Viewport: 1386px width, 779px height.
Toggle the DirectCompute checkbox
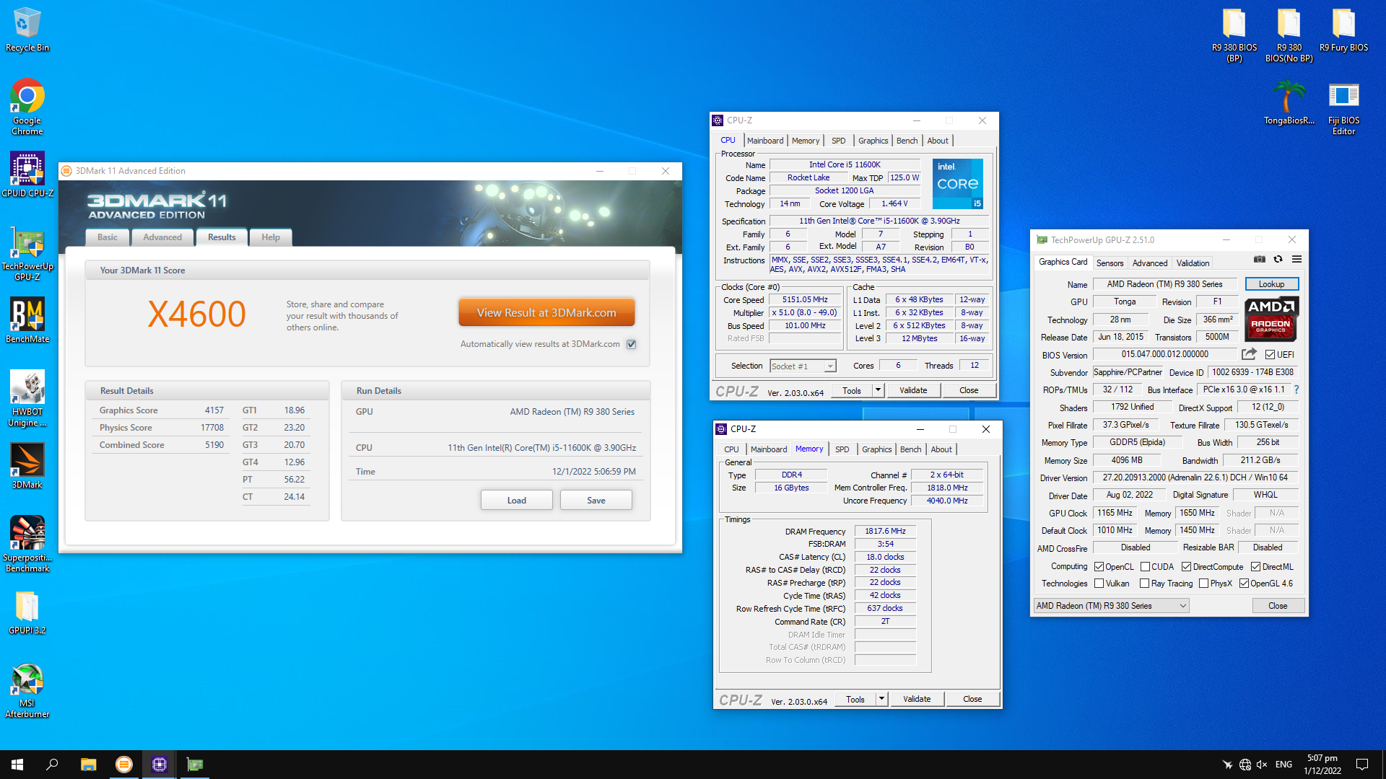point(1186,567)
